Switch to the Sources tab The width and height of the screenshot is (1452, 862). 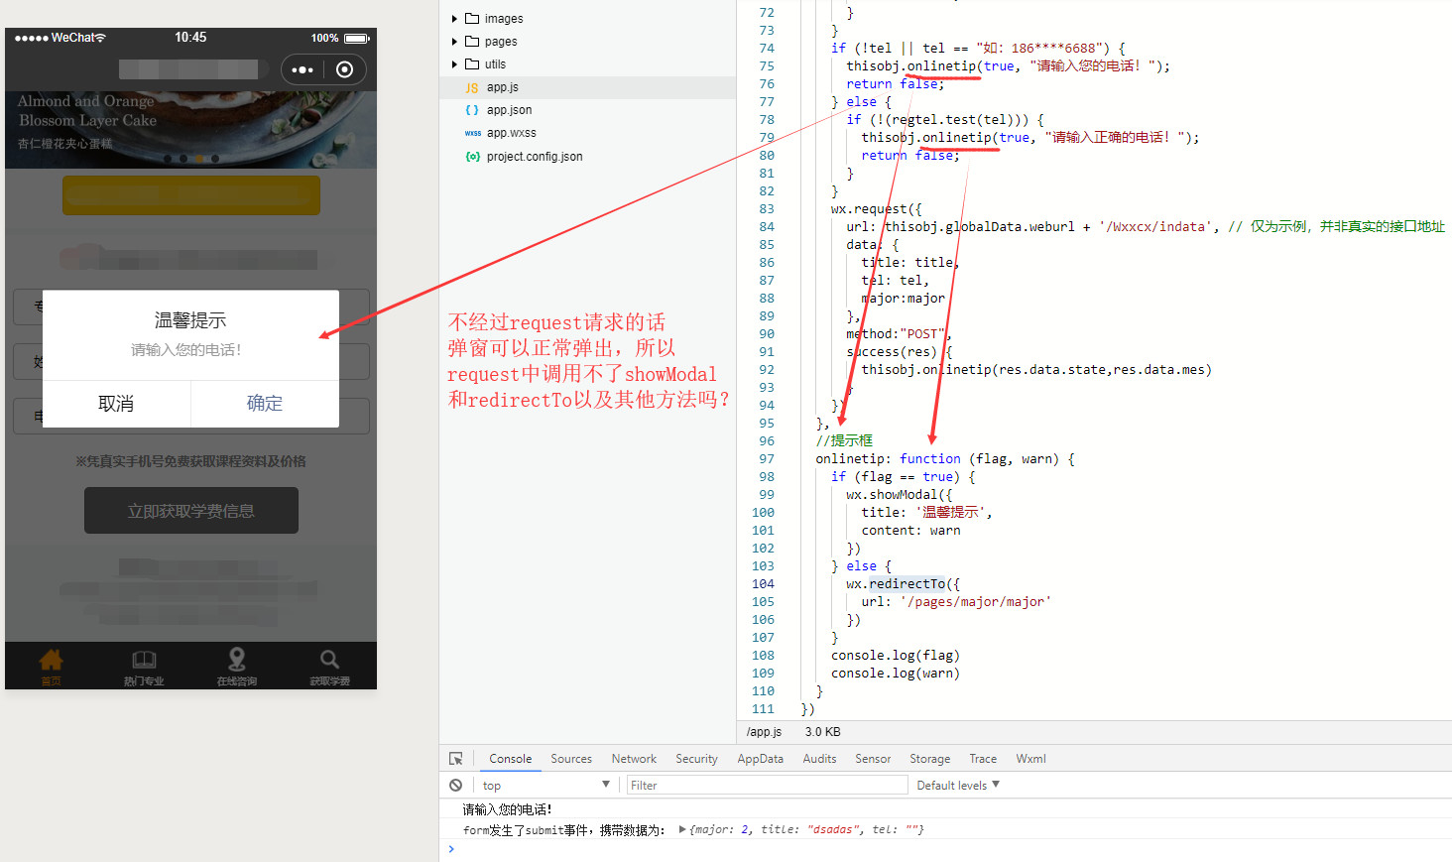point(571,759)
